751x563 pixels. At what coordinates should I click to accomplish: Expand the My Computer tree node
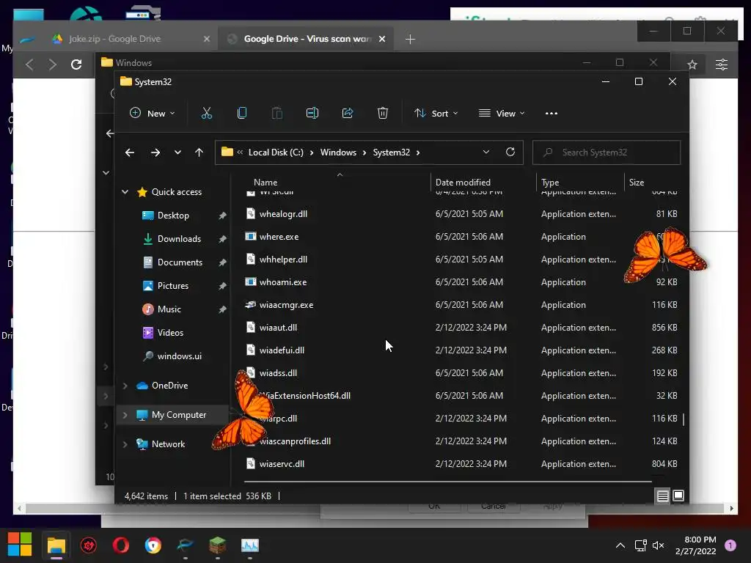pyautogui.click(x=125, y=415)
